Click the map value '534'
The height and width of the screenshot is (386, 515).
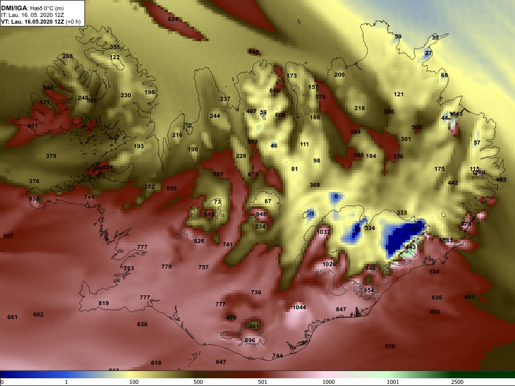click(434, 272)
